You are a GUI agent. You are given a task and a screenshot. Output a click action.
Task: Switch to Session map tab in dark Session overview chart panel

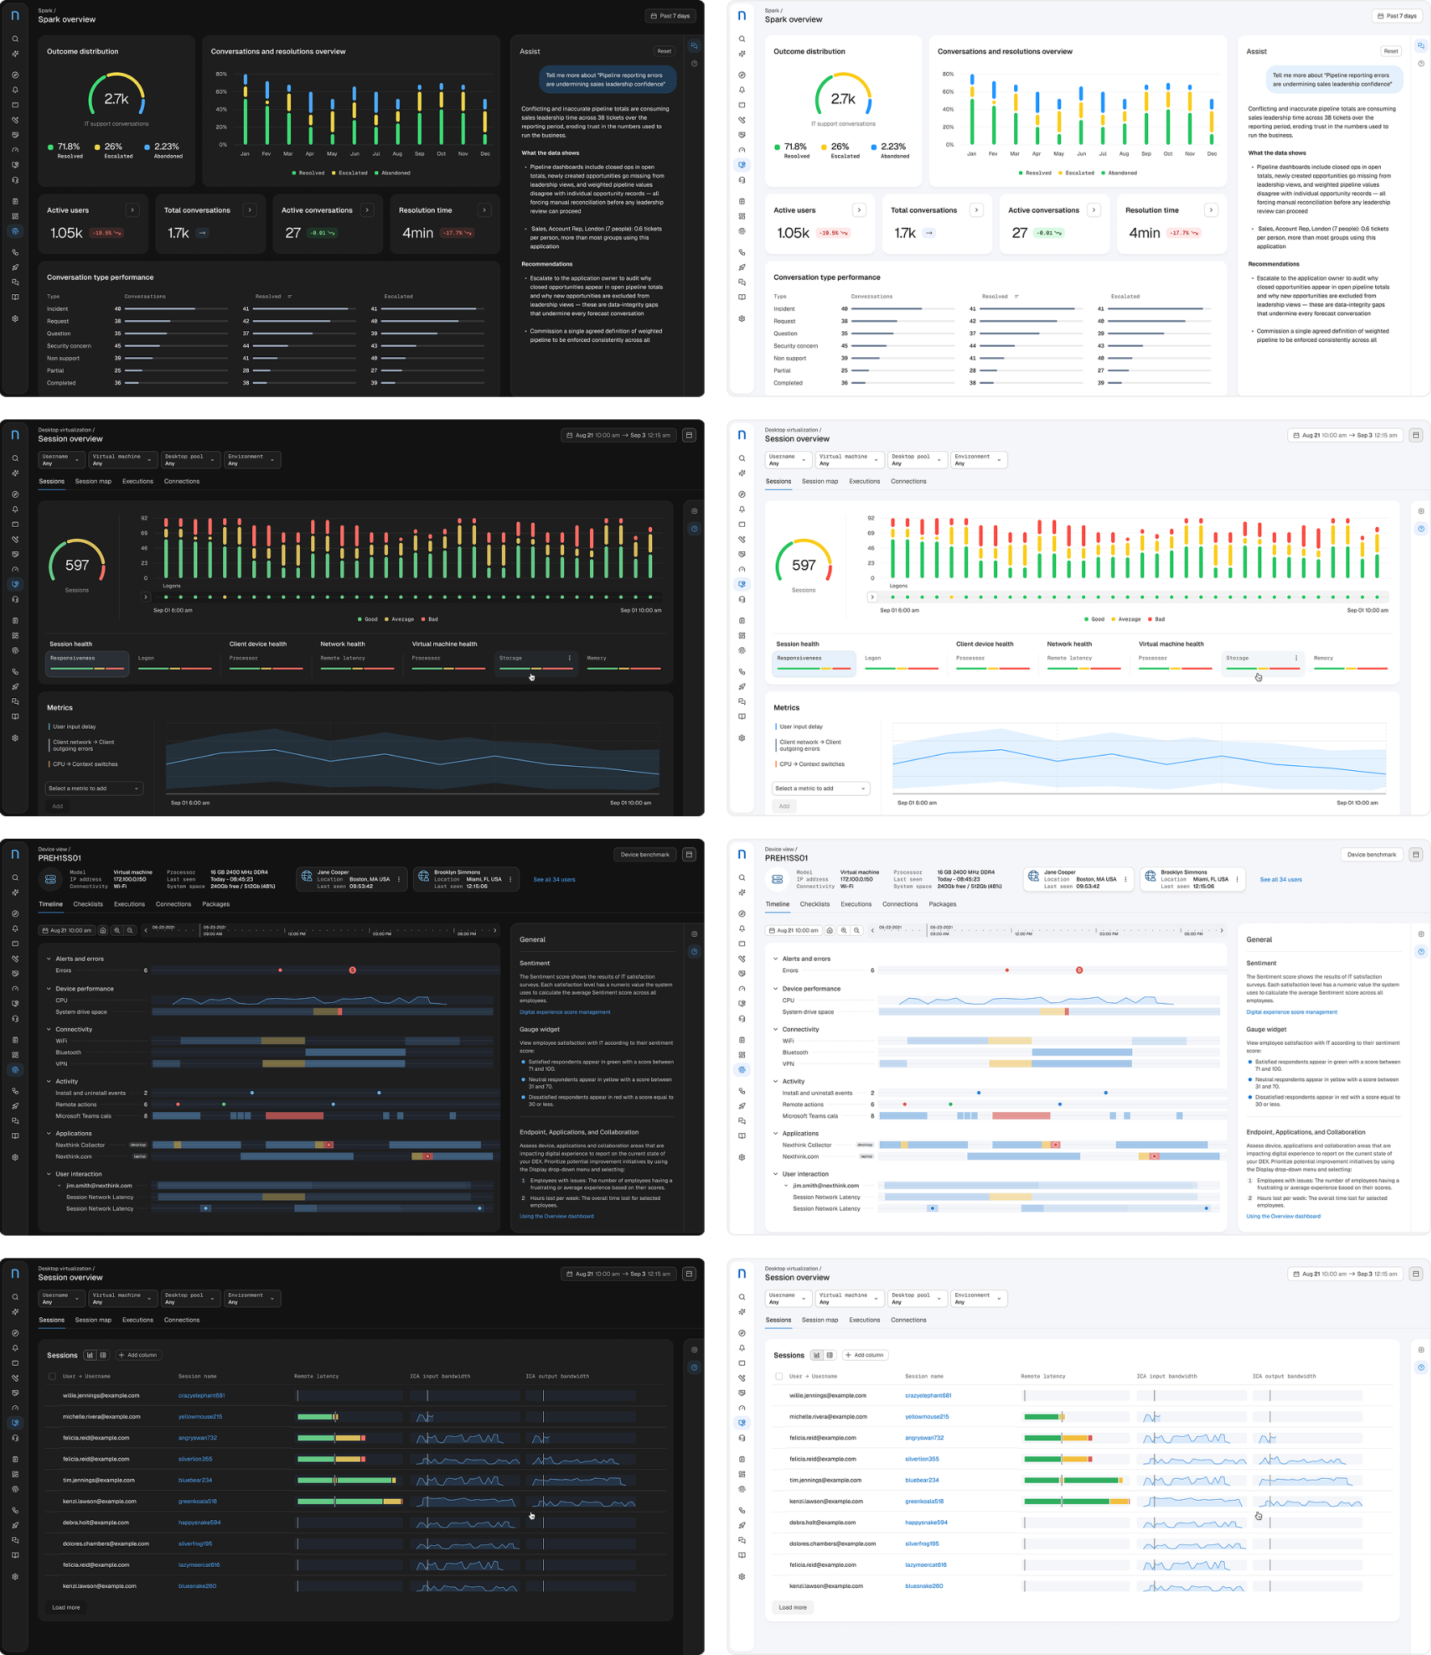[93, 482]
